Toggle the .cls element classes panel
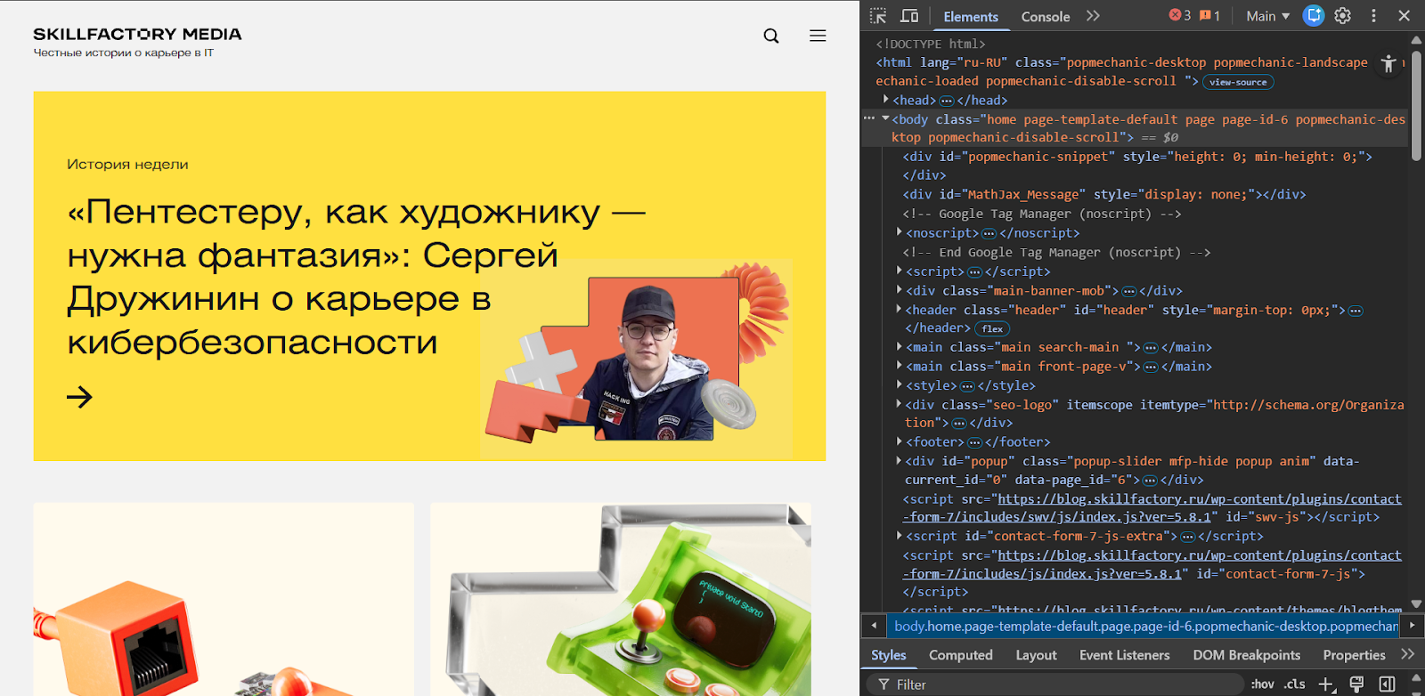This screenshot has width=1425, height=696. (1295, 684)
